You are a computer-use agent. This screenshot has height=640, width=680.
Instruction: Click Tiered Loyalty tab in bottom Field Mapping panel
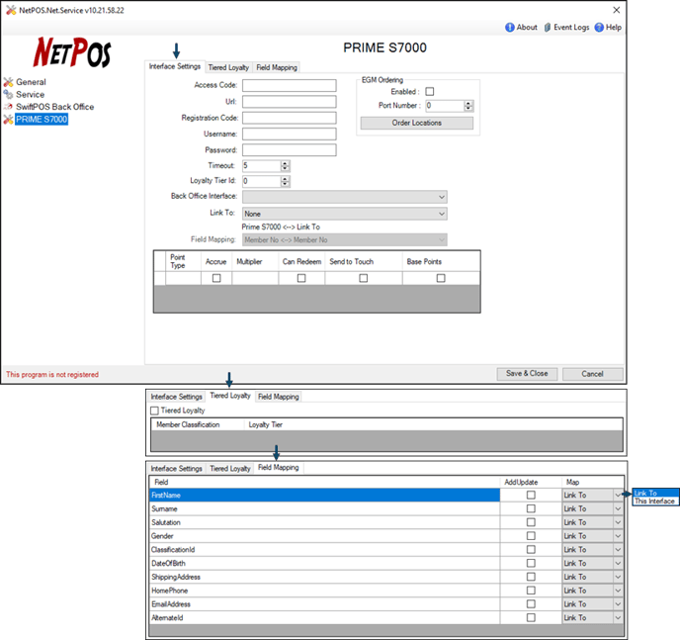tap(230, 469)
